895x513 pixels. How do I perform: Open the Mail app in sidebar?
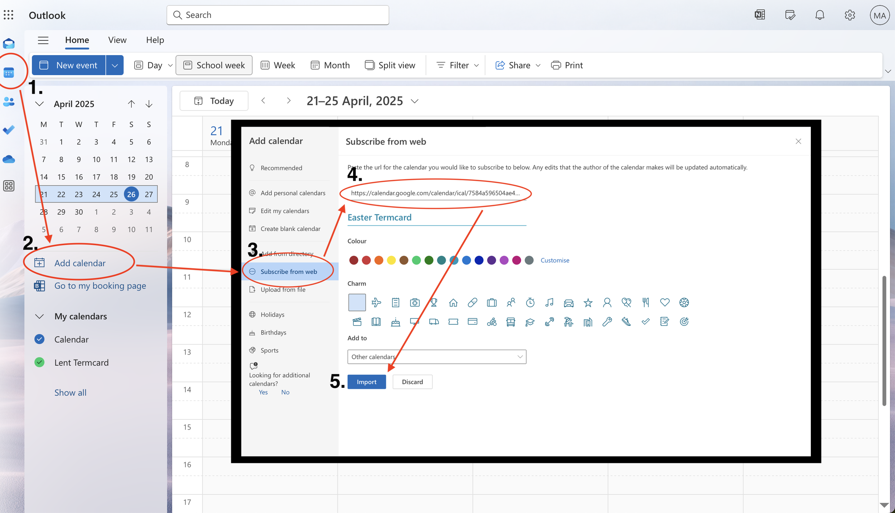pos(9,44)
